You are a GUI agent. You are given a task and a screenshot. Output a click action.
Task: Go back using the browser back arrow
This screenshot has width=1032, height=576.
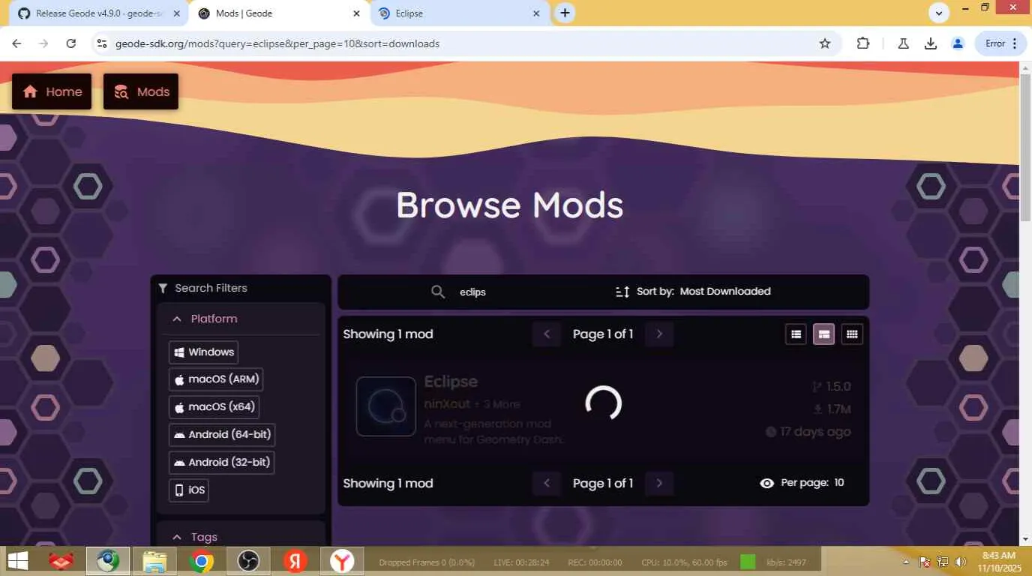(x=16, y=43)
